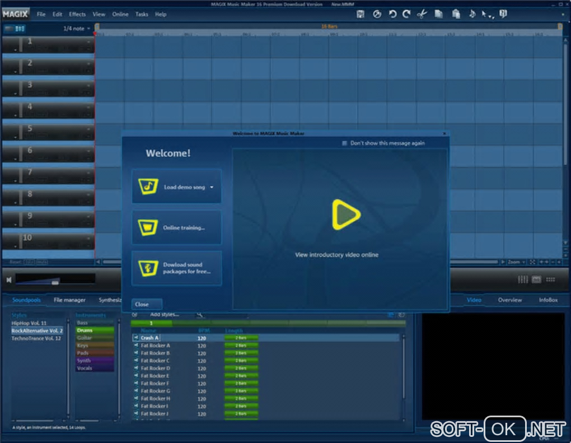Toggle the Vocals instrument filter

pyautogui.click(x=95, y=369)
